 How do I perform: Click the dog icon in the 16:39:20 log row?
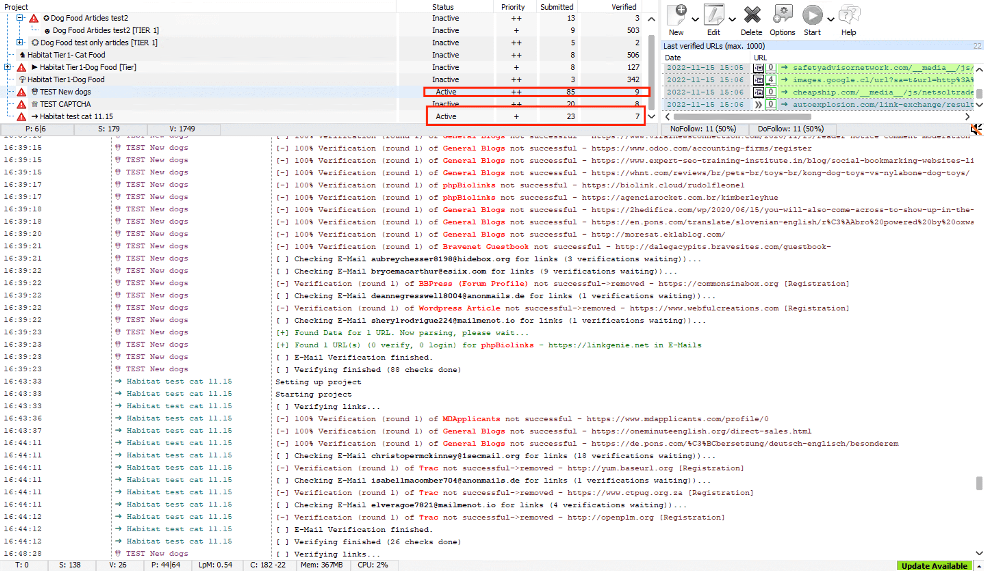tap(118, 234)
